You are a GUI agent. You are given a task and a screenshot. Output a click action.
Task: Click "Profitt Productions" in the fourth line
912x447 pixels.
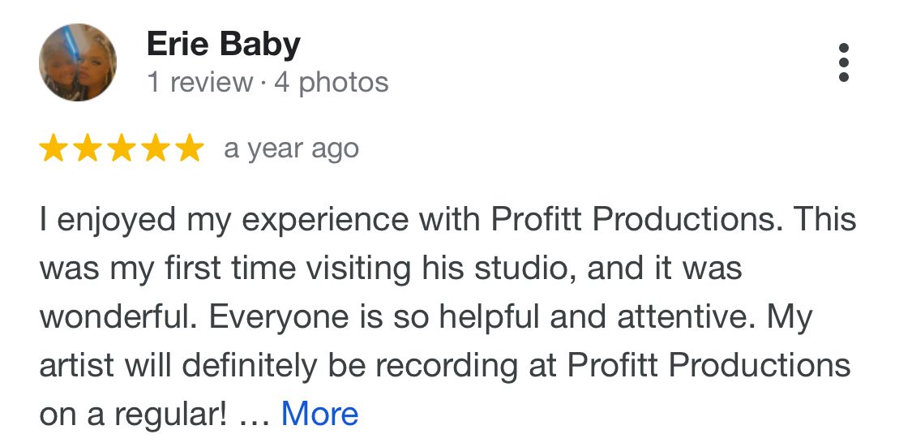(709, 365)
